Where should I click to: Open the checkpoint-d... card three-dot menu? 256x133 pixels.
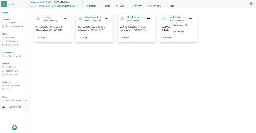point(107,19)
